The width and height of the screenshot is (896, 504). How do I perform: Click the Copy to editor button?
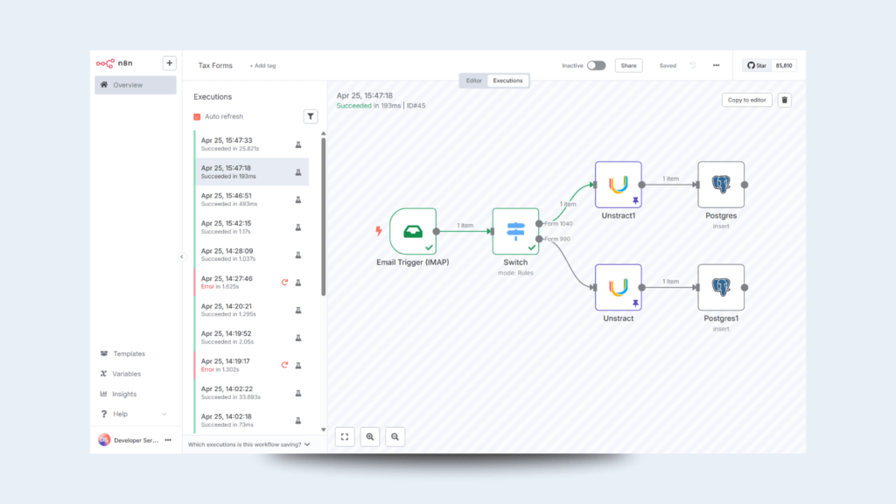[x=746, y=100]
